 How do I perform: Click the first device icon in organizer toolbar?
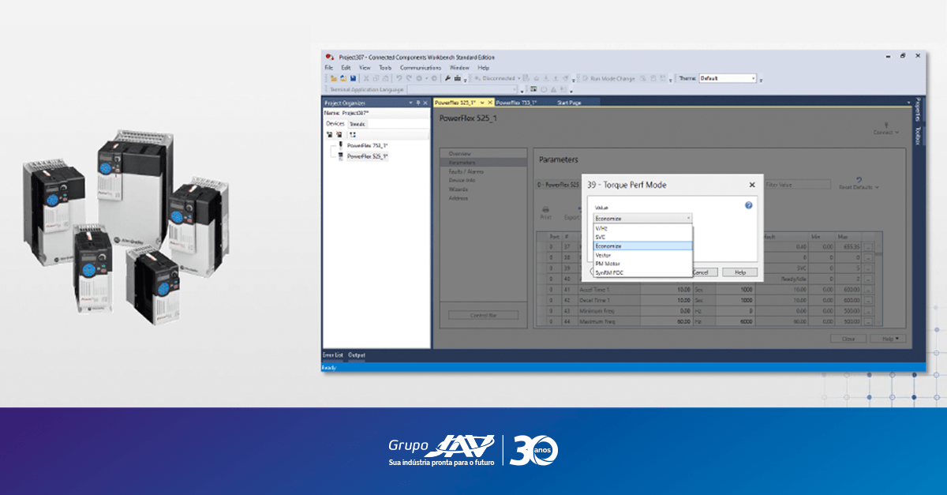[329, 135]
